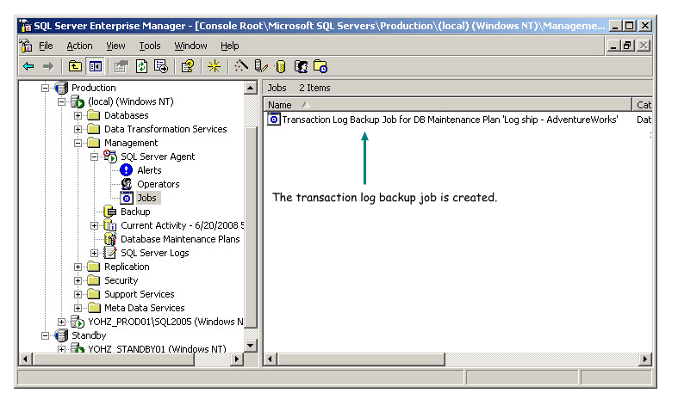Expand the Current Activity node
This screenshot has width=678, height=399.
[94, 226]
